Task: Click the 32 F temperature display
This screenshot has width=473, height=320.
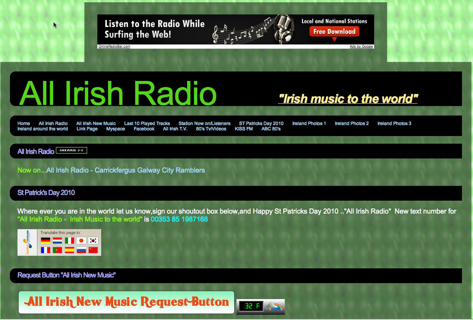Action: pos(251,306)
